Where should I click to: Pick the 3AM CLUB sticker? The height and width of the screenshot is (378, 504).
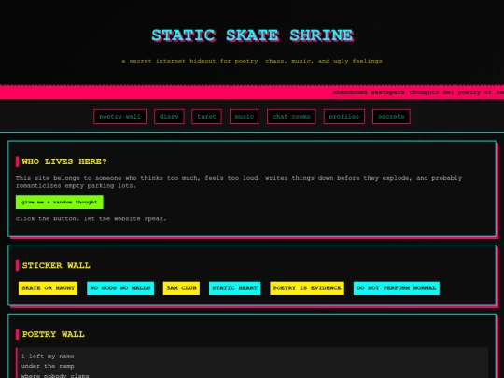pos(181,288)
